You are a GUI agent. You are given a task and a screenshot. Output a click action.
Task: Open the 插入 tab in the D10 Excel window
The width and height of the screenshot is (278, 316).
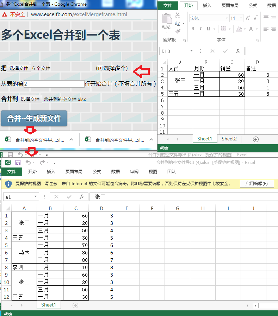(207, 6)
